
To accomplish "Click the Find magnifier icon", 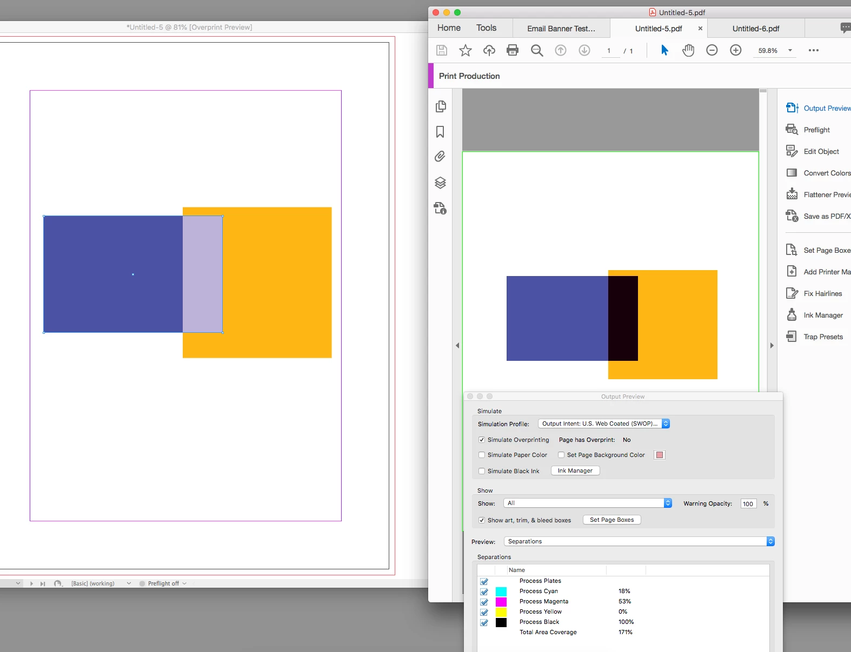I will point(537,50).
